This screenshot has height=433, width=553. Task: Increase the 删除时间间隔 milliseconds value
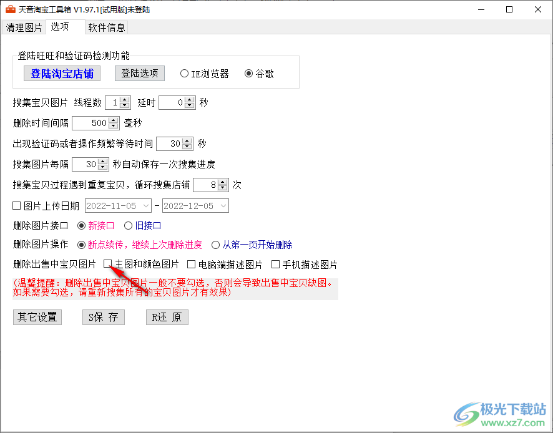click(114, 120)
